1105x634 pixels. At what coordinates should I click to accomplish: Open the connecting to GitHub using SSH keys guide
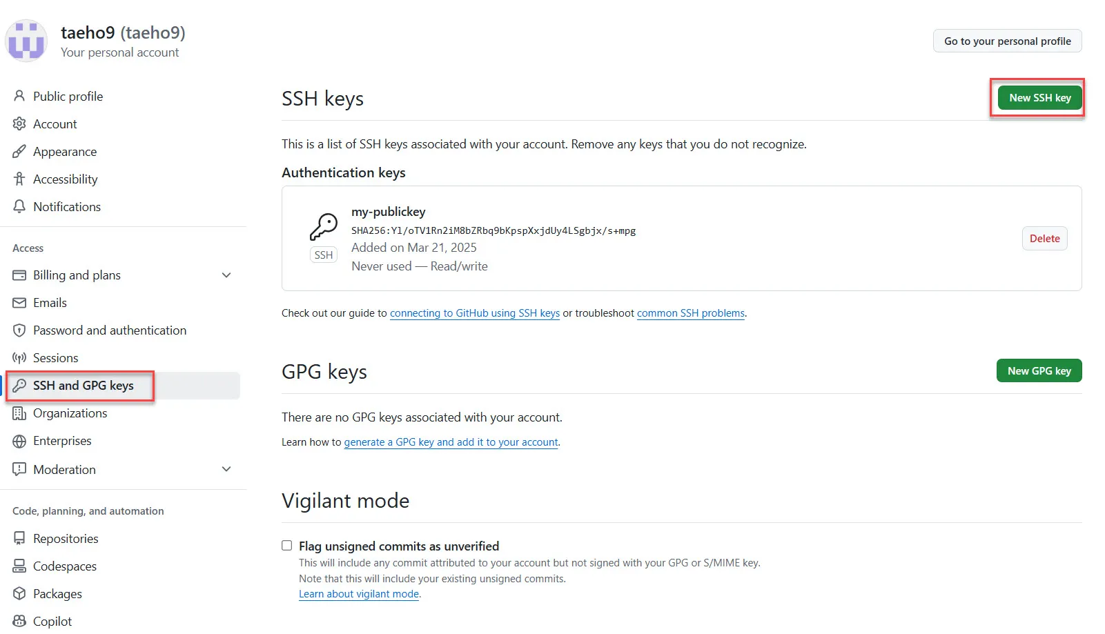475,313
